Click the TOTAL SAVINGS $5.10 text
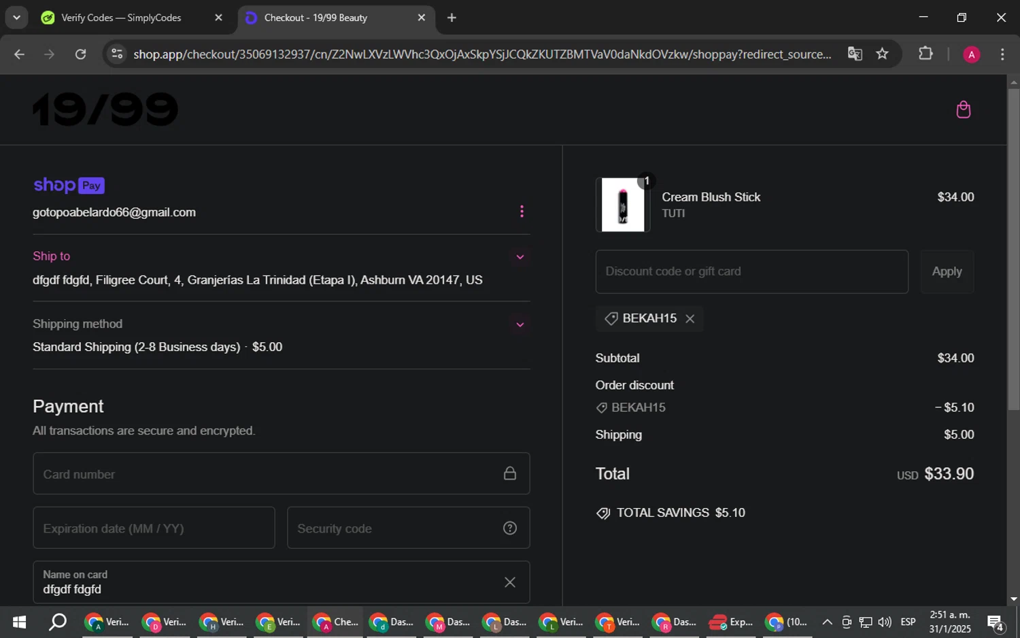The height and width of the screenshot is (638, 1020). [x=681, y=513]
